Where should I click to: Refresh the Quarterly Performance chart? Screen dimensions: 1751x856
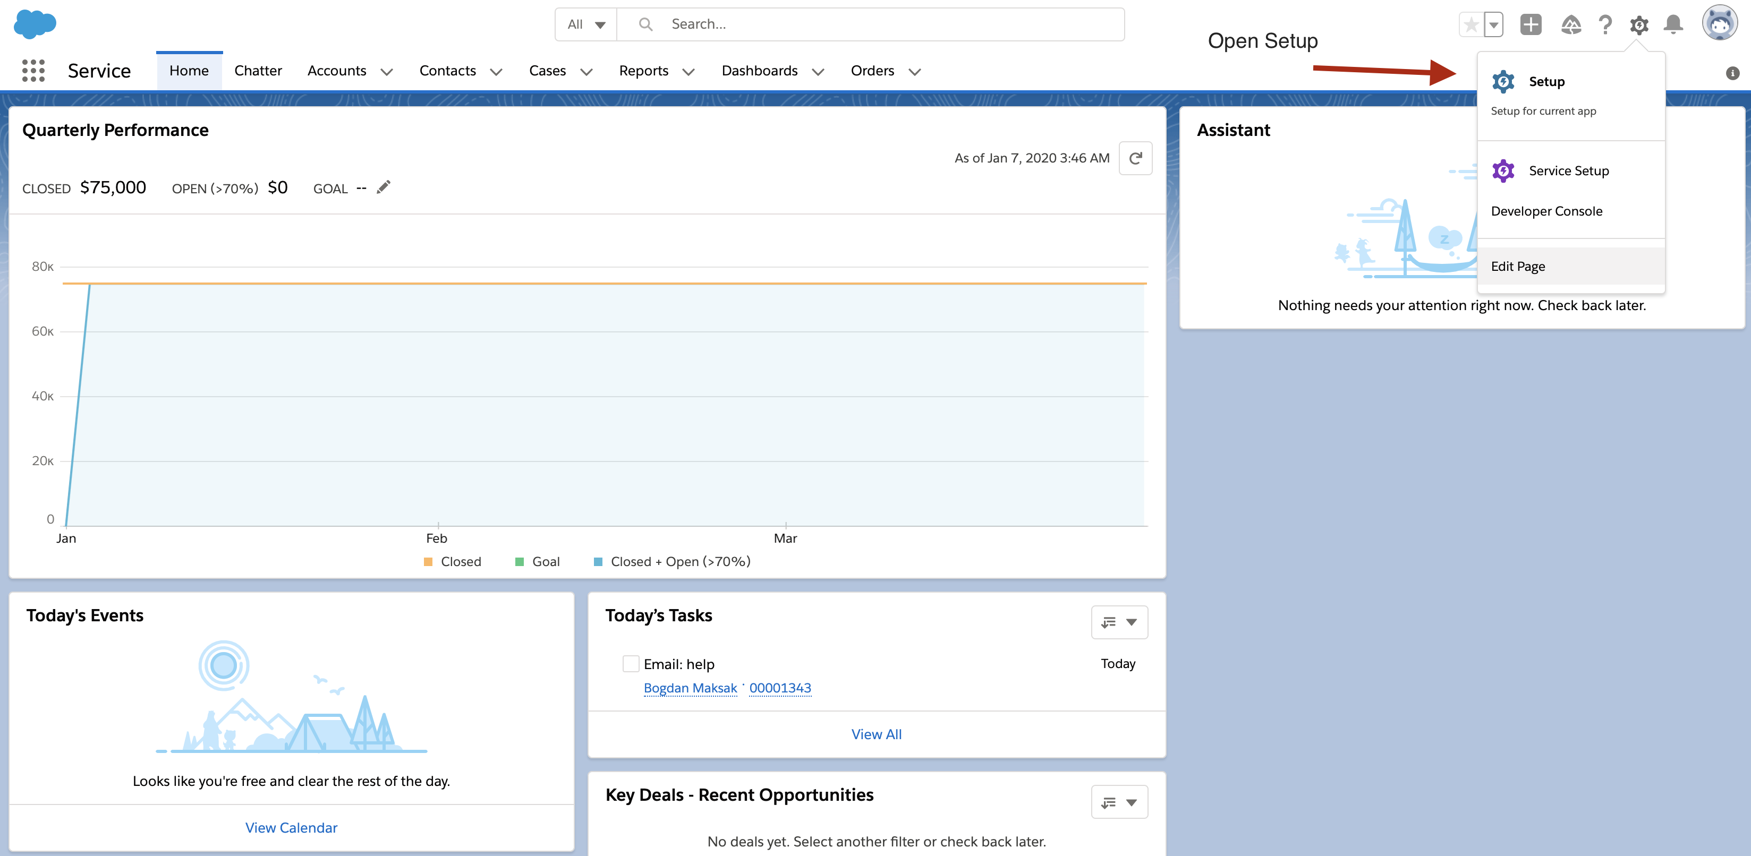click(x=1135, y=158)
